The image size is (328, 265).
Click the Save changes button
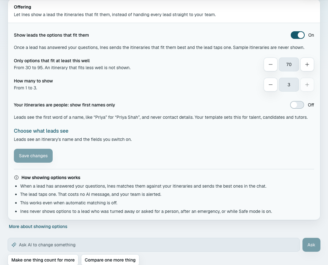click(33, 156)
